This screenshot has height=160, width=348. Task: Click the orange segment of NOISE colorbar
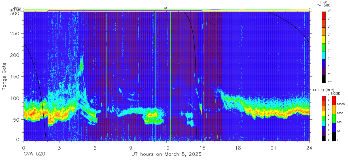tap(334, 109)
